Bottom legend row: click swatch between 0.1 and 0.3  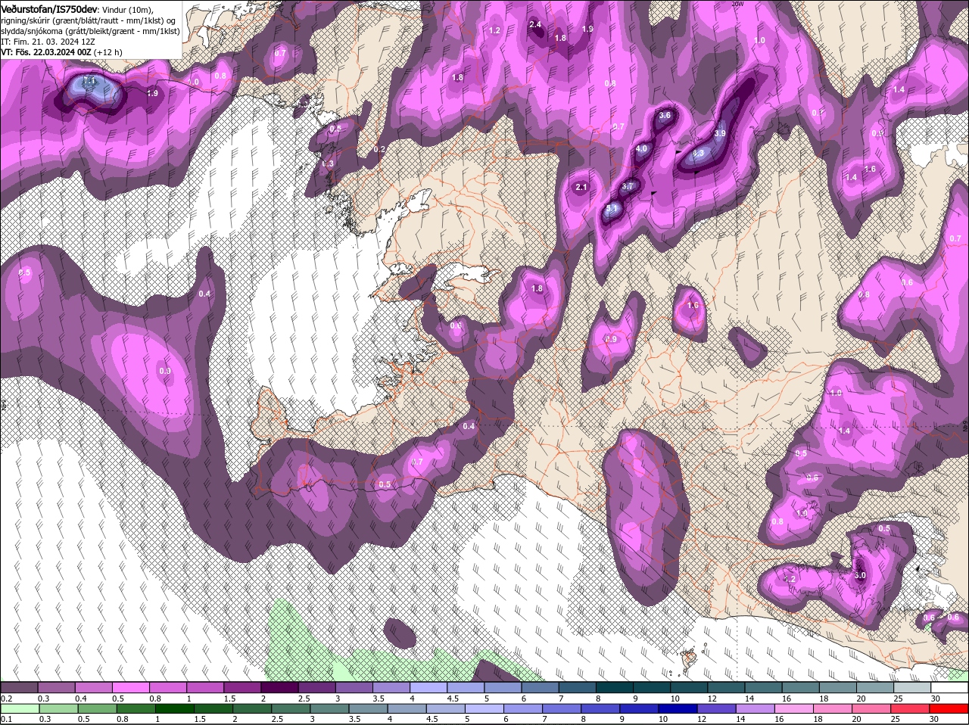(20, 708)
